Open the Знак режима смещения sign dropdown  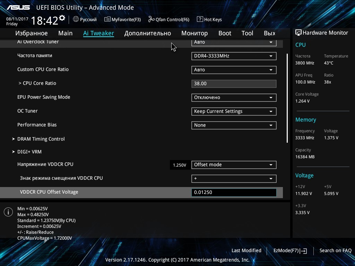(234, 178)
